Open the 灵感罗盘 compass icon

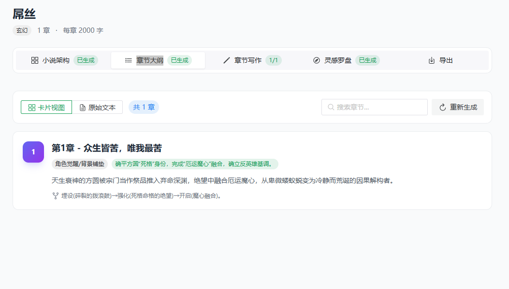(x=316, y=60)
